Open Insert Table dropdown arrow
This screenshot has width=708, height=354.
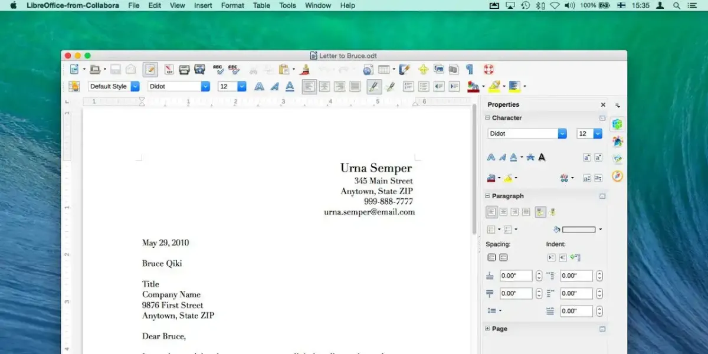click(394, 70)
